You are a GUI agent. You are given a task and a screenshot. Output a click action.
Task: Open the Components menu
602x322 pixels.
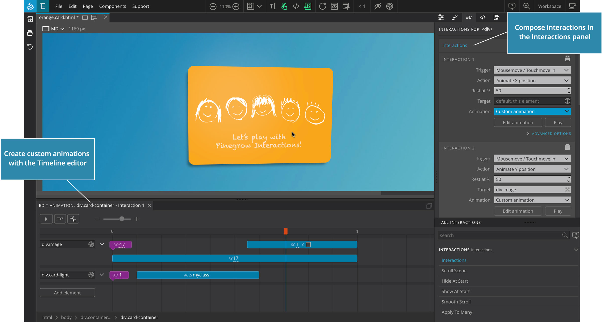113,6
